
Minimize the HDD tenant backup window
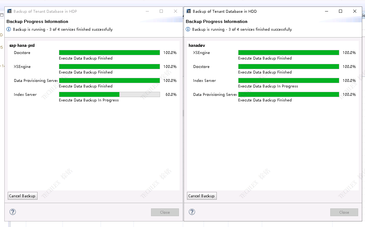pos(327,11)
